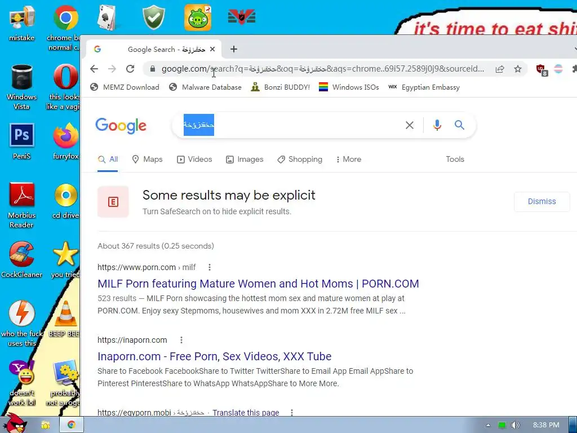
Task: Start voice search with microphone
Action: [x=437, y=125]
